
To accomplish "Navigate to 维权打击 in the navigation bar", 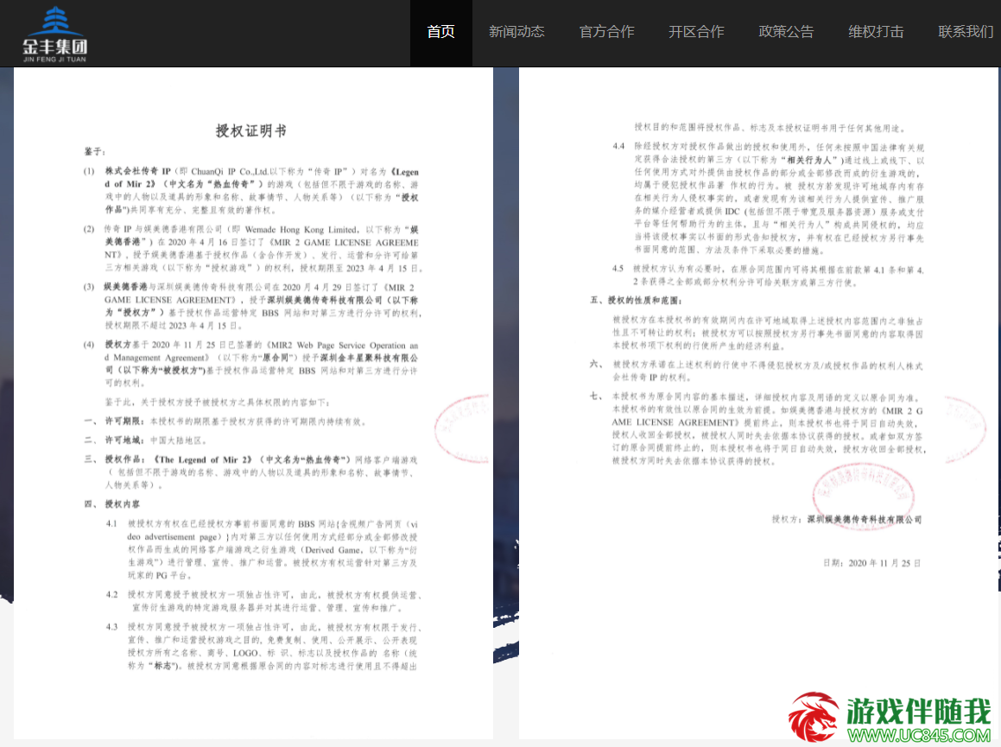I will click(876, 32).
